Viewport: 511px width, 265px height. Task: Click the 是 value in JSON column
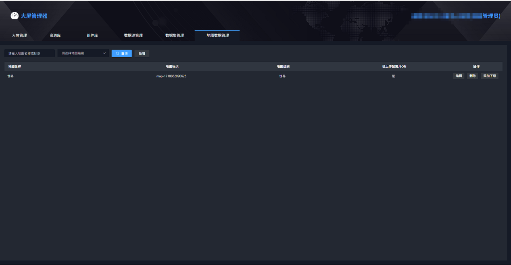[393, 76]
